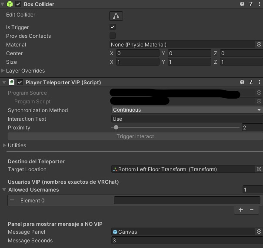The image size is (263, 248).
Task: Open Player Teleporter VIP three-dot menu
Action: coord(260,82)
